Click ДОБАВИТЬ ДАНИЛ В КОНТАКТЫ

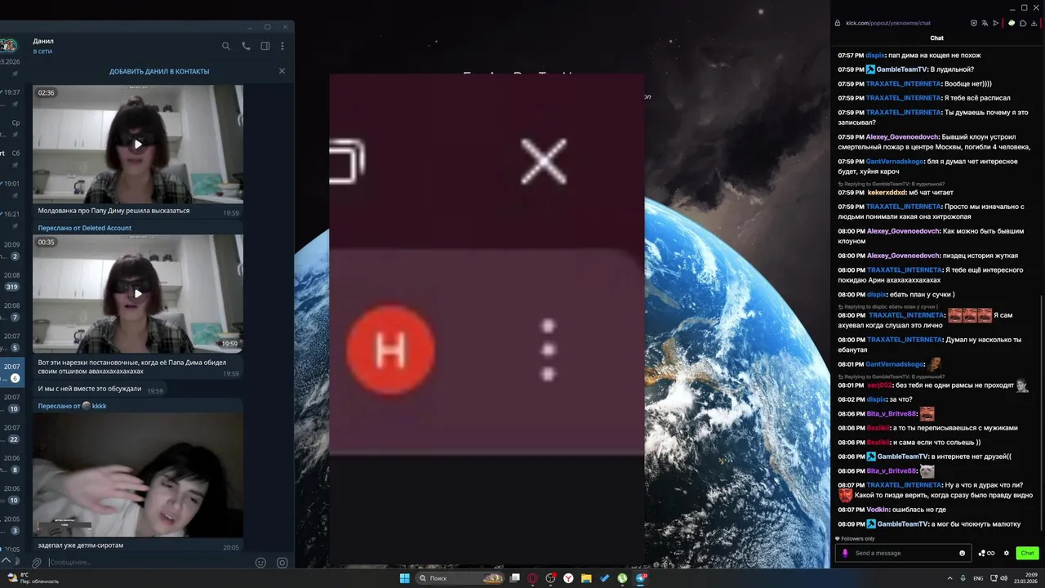click(x=159, y=71)
